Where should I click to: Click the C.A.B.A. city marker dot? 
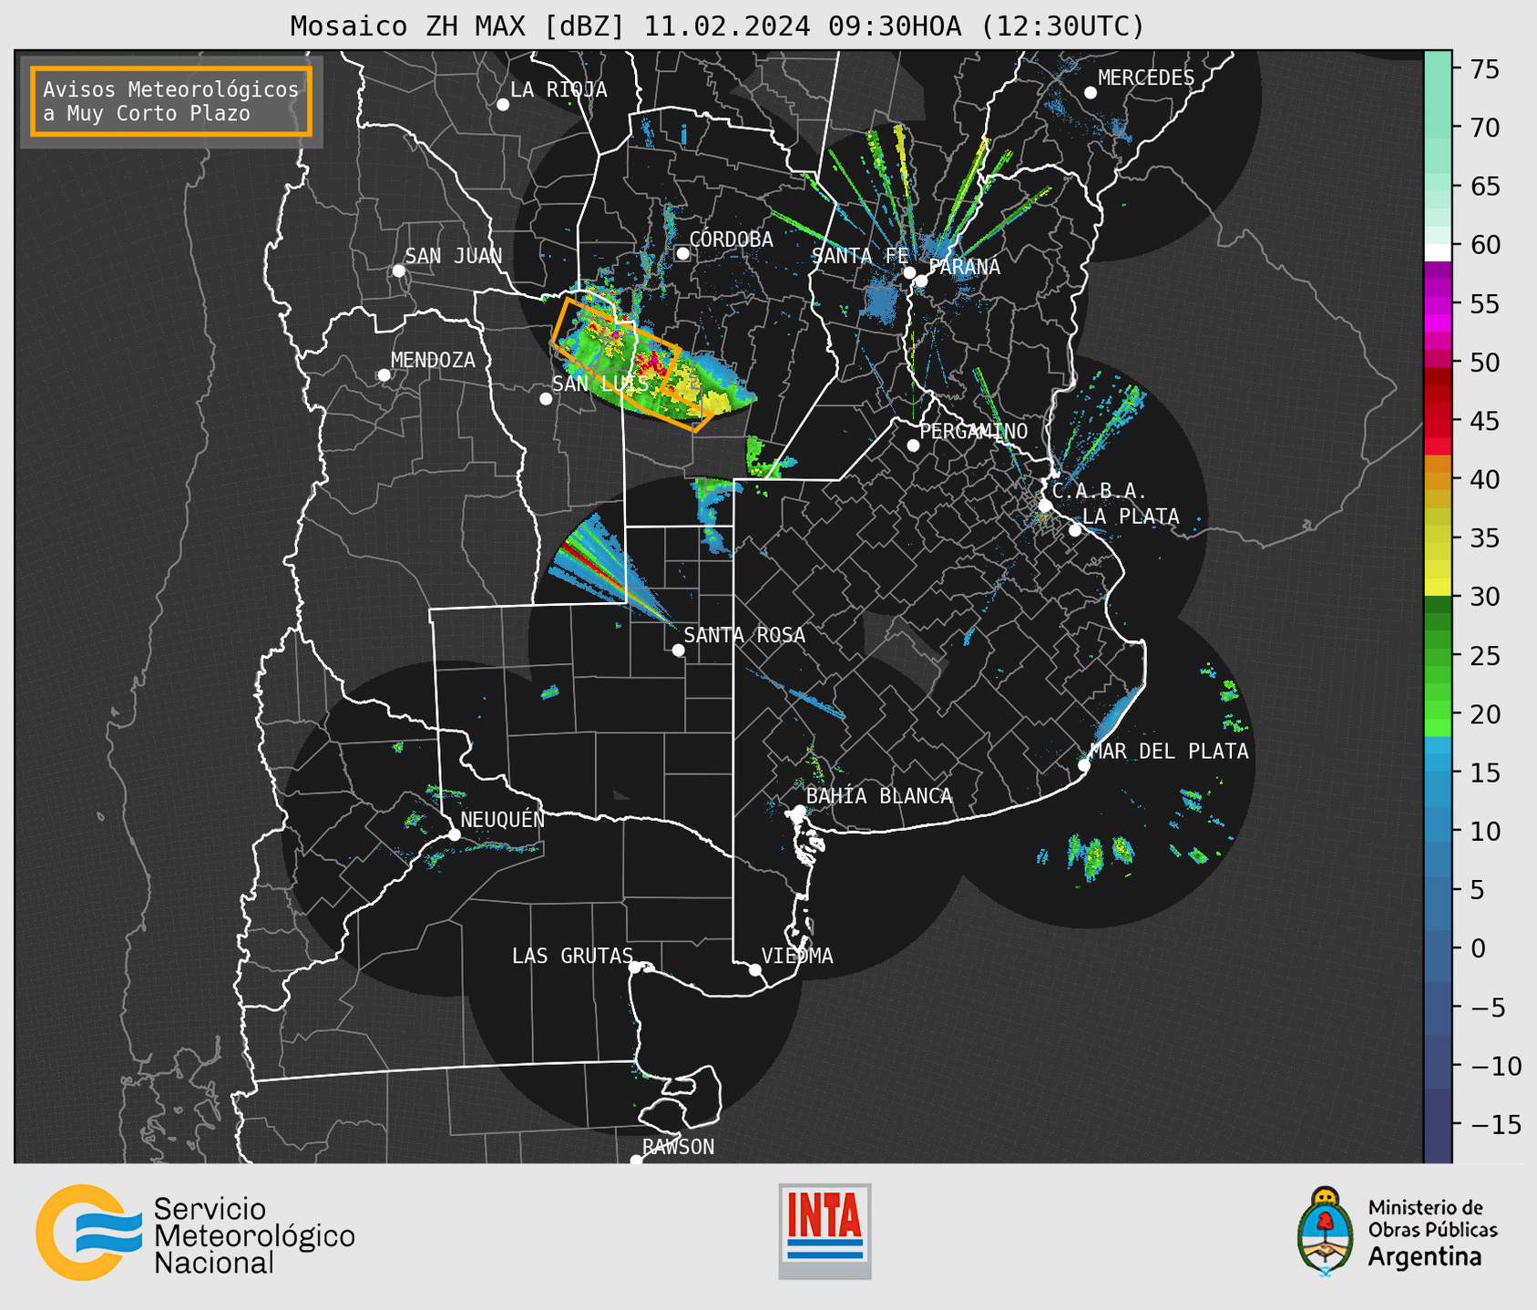click(1045, 506)
